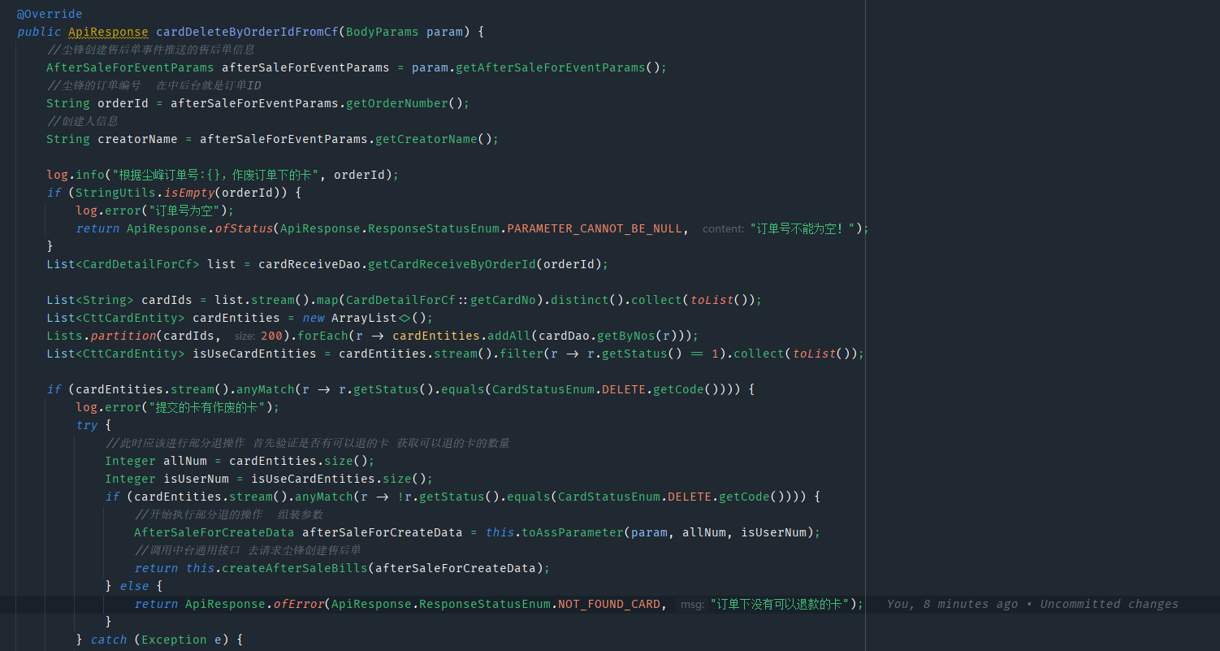Click the getAfterSaleForEventParams method call

coord(550,67)
